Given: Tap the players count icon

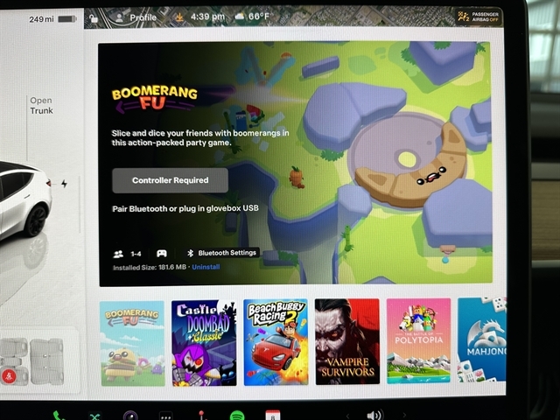Looking at the screenshot, I should click(x=118, y=254).
